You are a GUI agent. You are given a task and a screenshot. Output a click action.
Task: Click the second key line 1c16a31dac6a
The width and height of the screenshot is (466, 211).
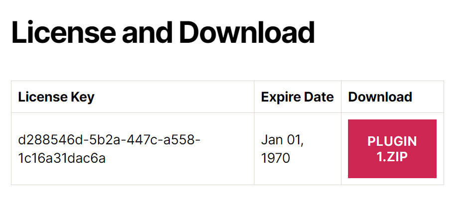coord(62,158)
